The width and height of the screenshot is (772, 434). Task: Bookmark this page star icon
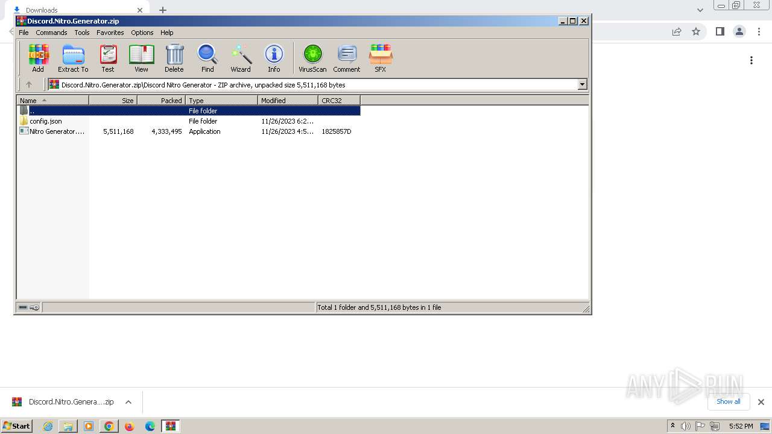pyautogui.click(x=696, y=31)
